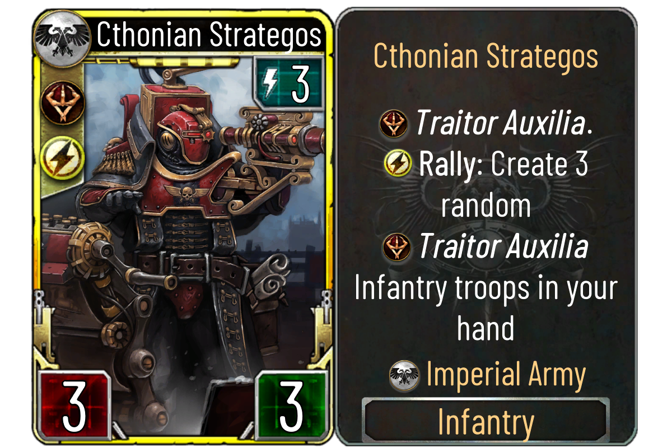Click the Cthonian Strategos card name banner
Screen dimensions: 672x448
209,35
